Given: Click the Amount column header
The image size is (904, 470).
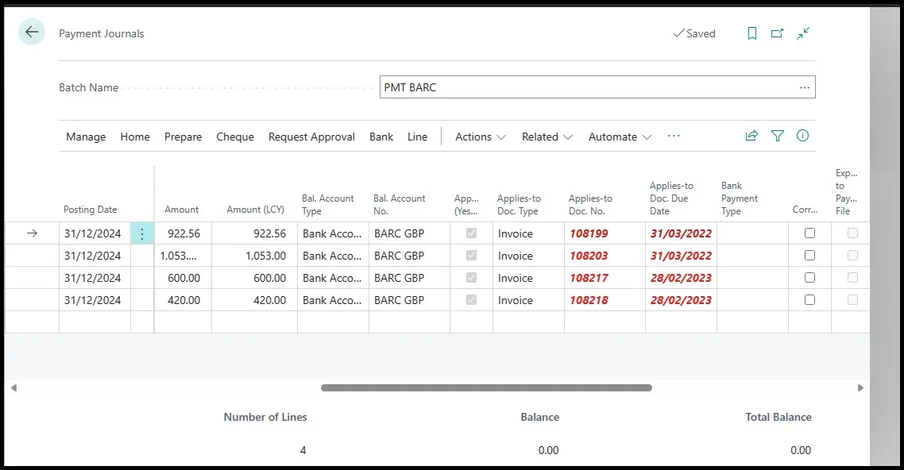Looking at the screenshot, I should point(181,210).
